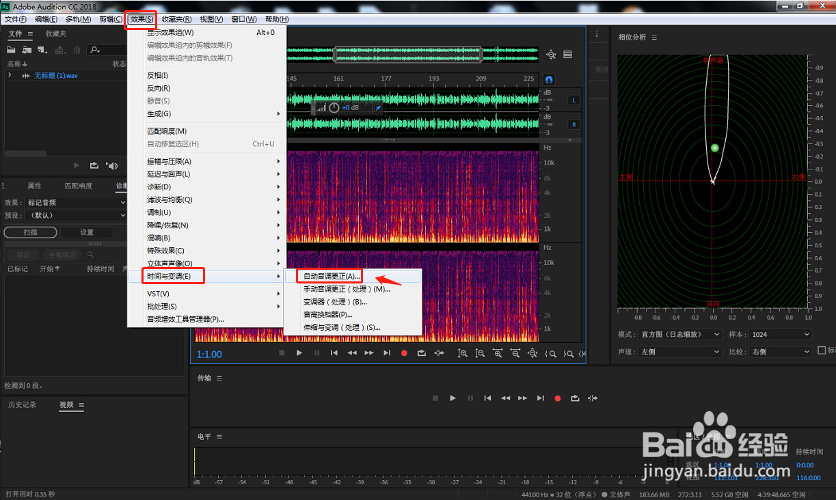Toggle Loop Playback in editor transport
The width and height of the screenshot is (836, 500).
click(x=422, y=352)
